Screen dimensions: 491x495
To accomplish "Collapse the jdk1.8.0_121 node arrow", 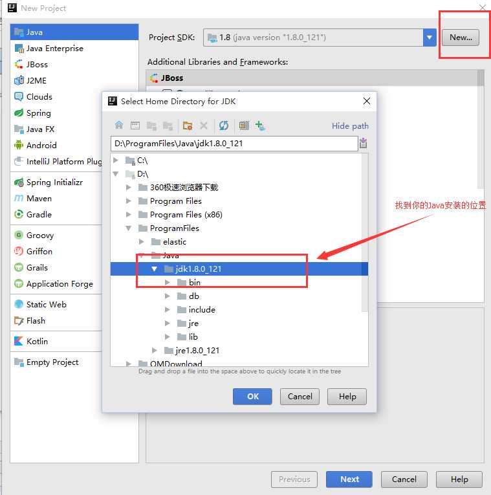I will [155, 269].
